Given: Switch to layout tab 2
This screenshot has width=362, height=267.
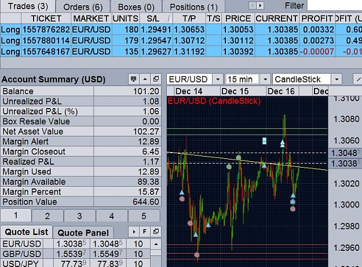Looking at the screenshot, I should (47, 216).
